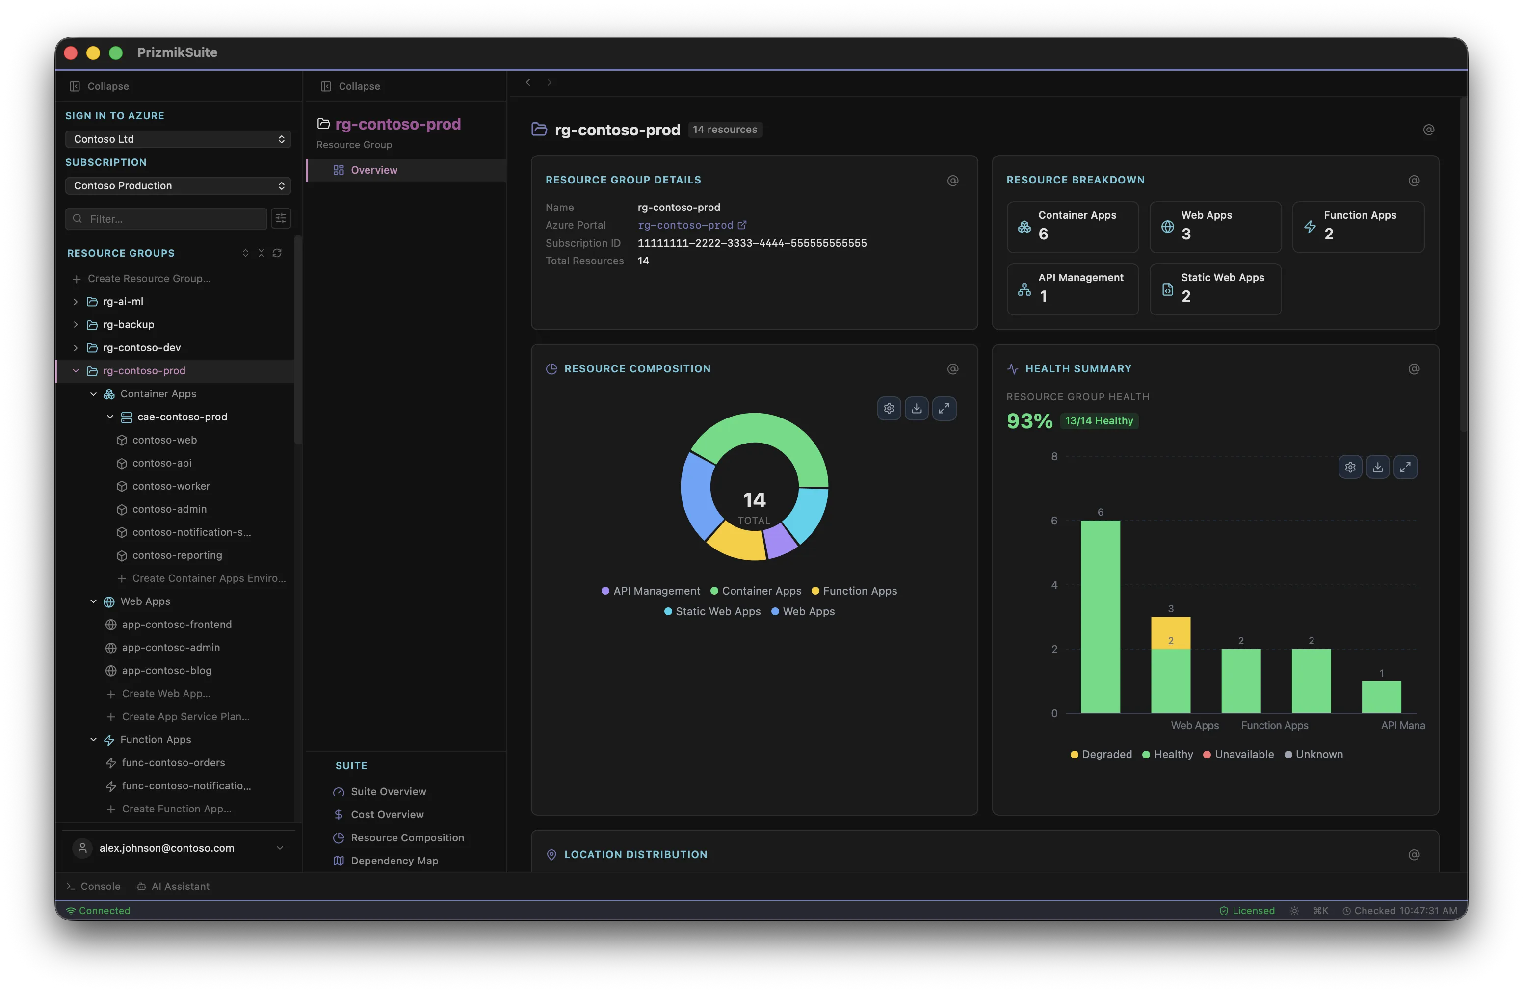Select the Overview item in the middle panel
This screenshot has height=993, width=1523.
(x=374, y=170)
